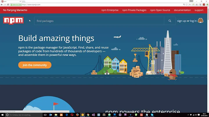Click the npm browser tab
The height and width of the screenshot is (117, 209).
point(11,1)
